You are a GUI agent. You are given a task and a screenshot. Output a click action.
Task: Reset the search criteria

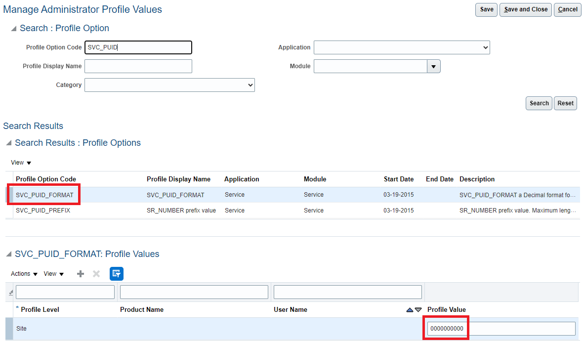point(565,103)
